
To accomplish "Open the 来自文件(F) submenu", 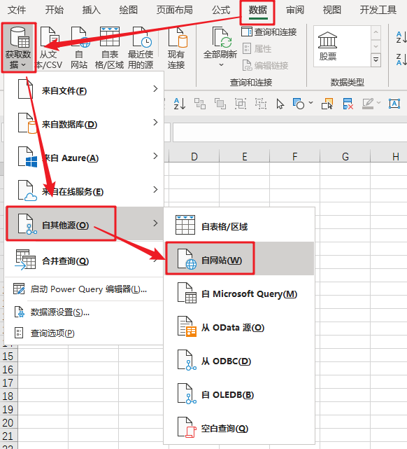I will pos(85,90).
